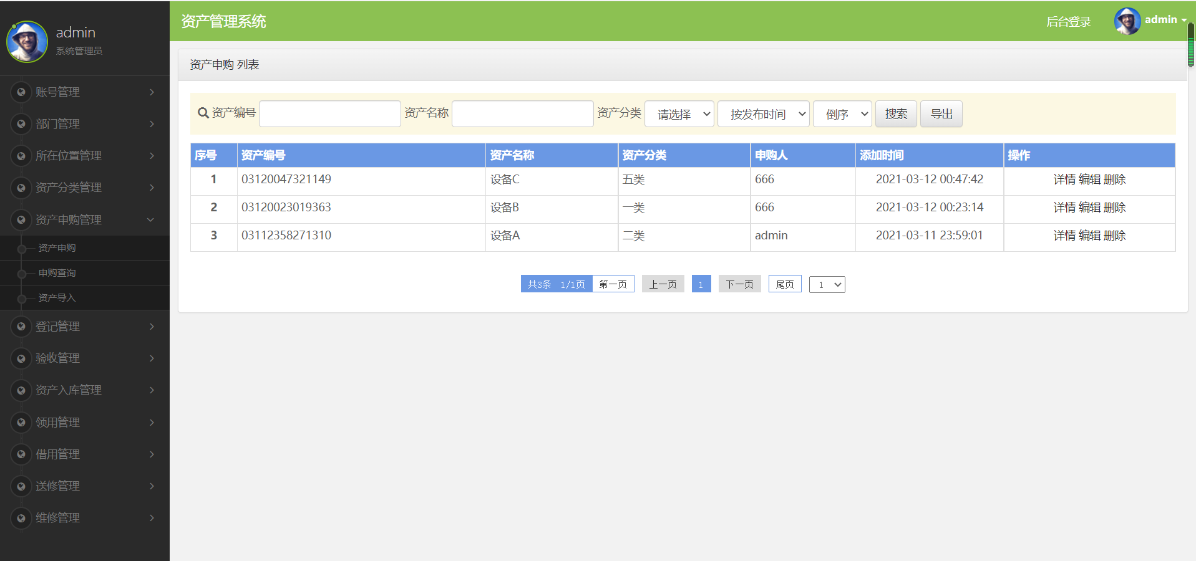Click the 资产申购管理 sidebar icon
The height and width of the screenshot is (561, 1196).
pos(21,220)
